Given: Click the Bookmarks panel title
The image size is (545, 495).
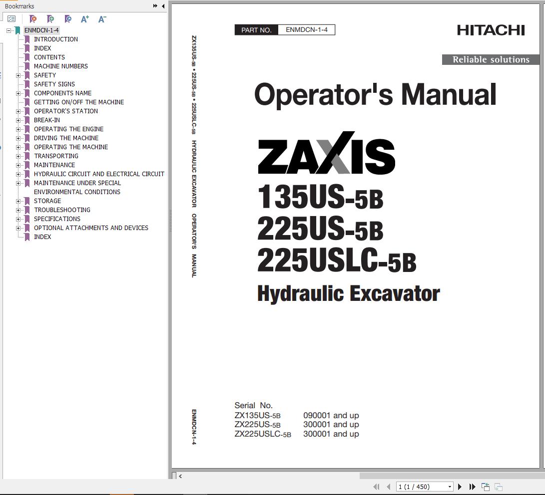Looking at the screenshot, I should tap(19, 6).
